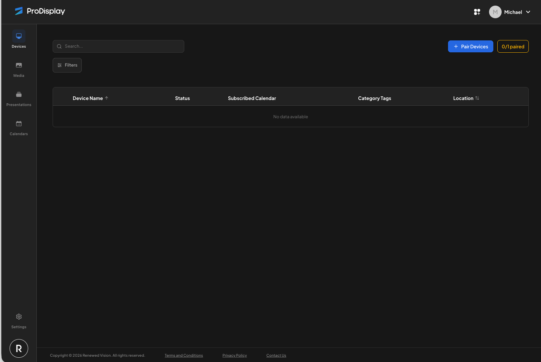The image size is (541, 362).
Task: Click the Renewed Vision R logo circle
Action: coord(19,348)
